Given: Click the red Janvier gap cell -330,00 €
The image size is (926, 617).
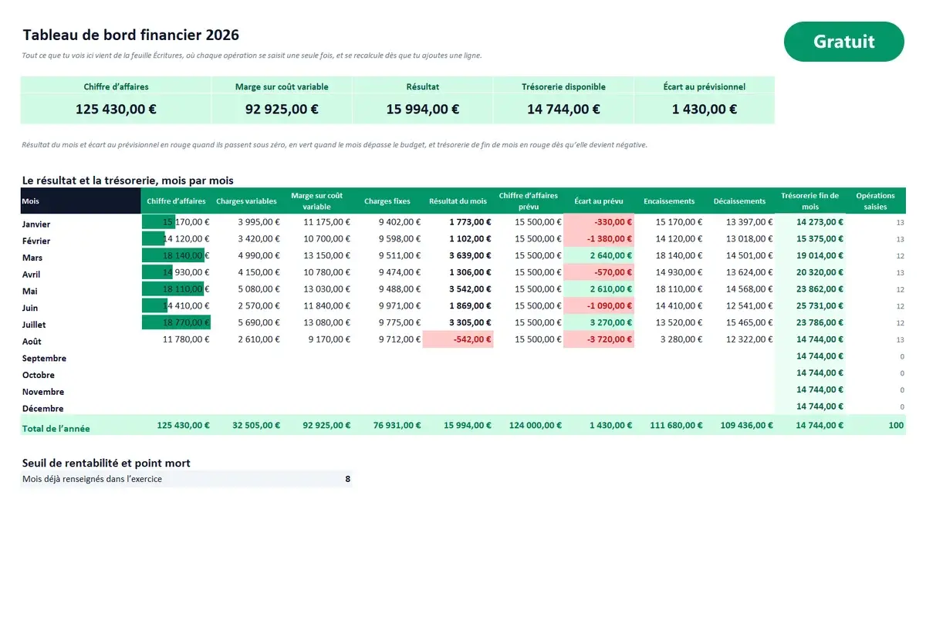Looking at the screenshot, I should (599, 222).
